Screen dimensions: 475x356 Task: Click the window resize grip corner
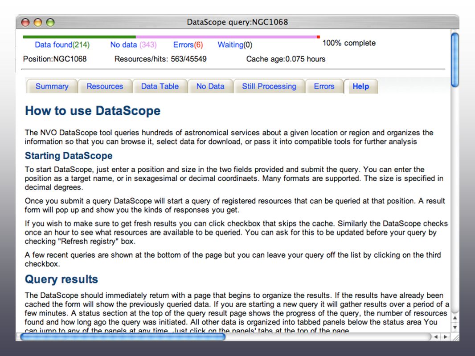click(x=455, y=337)
